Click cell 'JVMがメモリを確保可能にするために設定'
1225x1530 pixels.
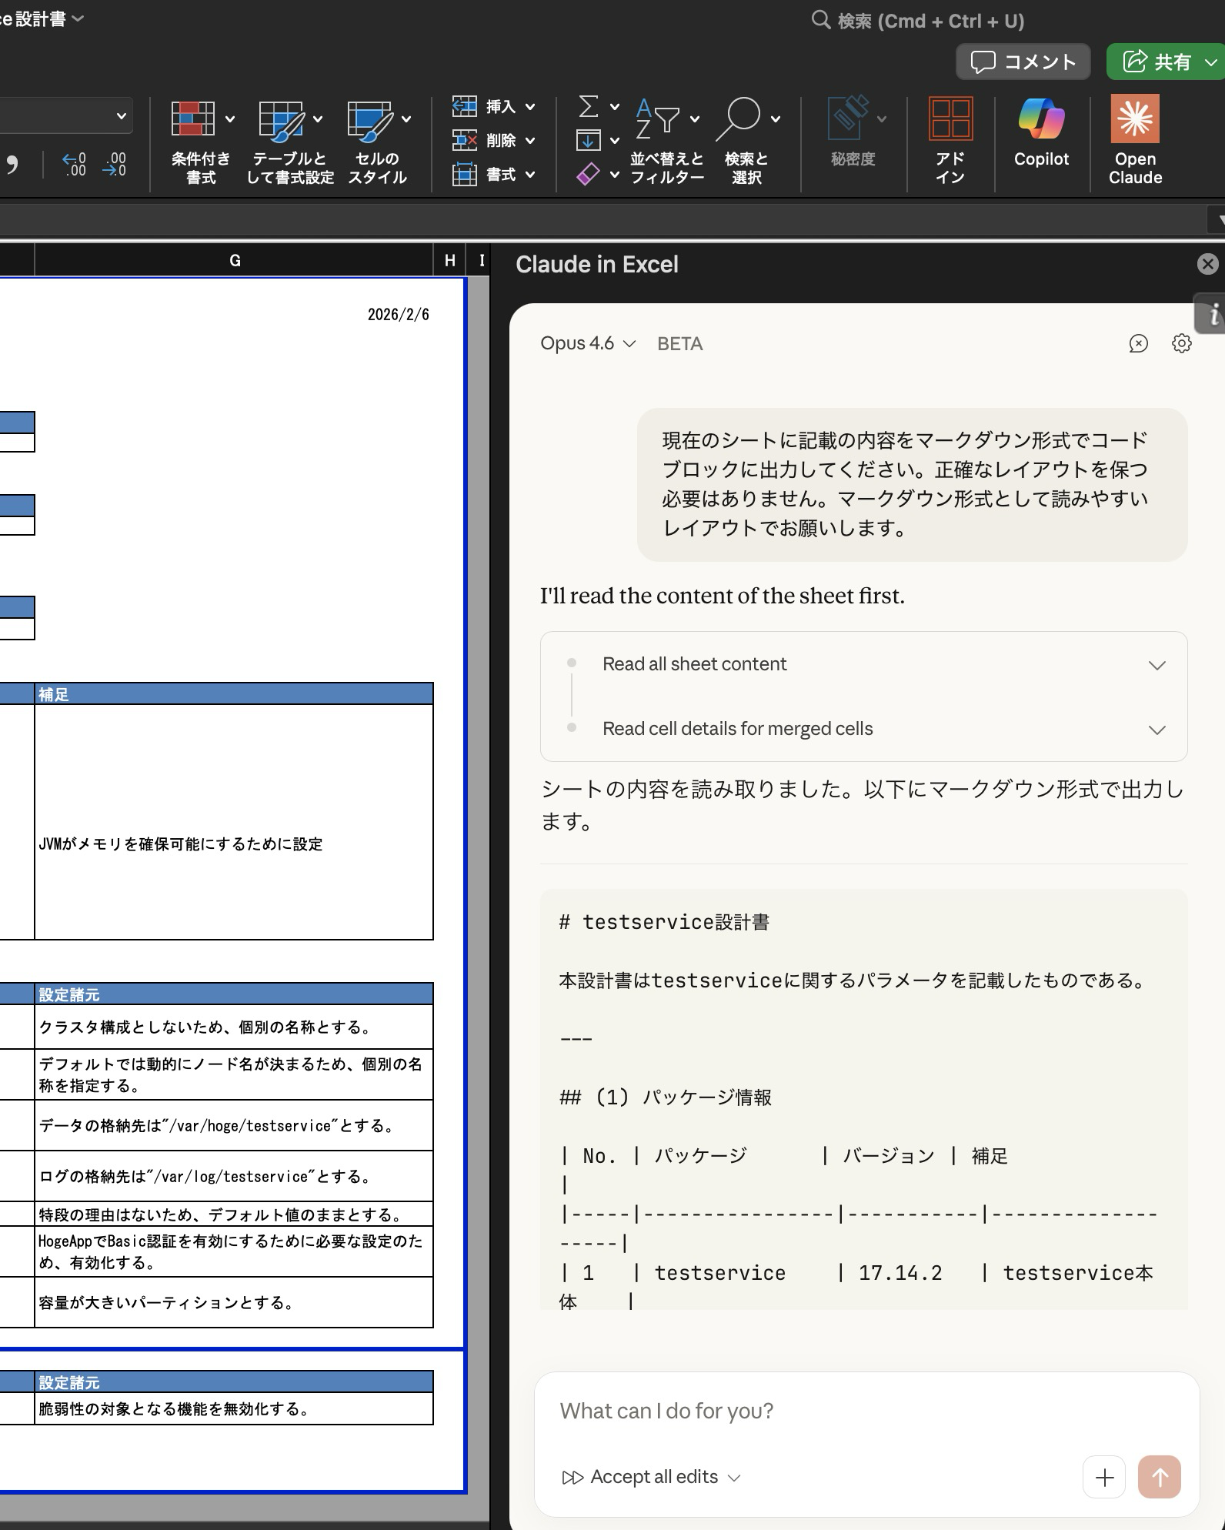234,822
